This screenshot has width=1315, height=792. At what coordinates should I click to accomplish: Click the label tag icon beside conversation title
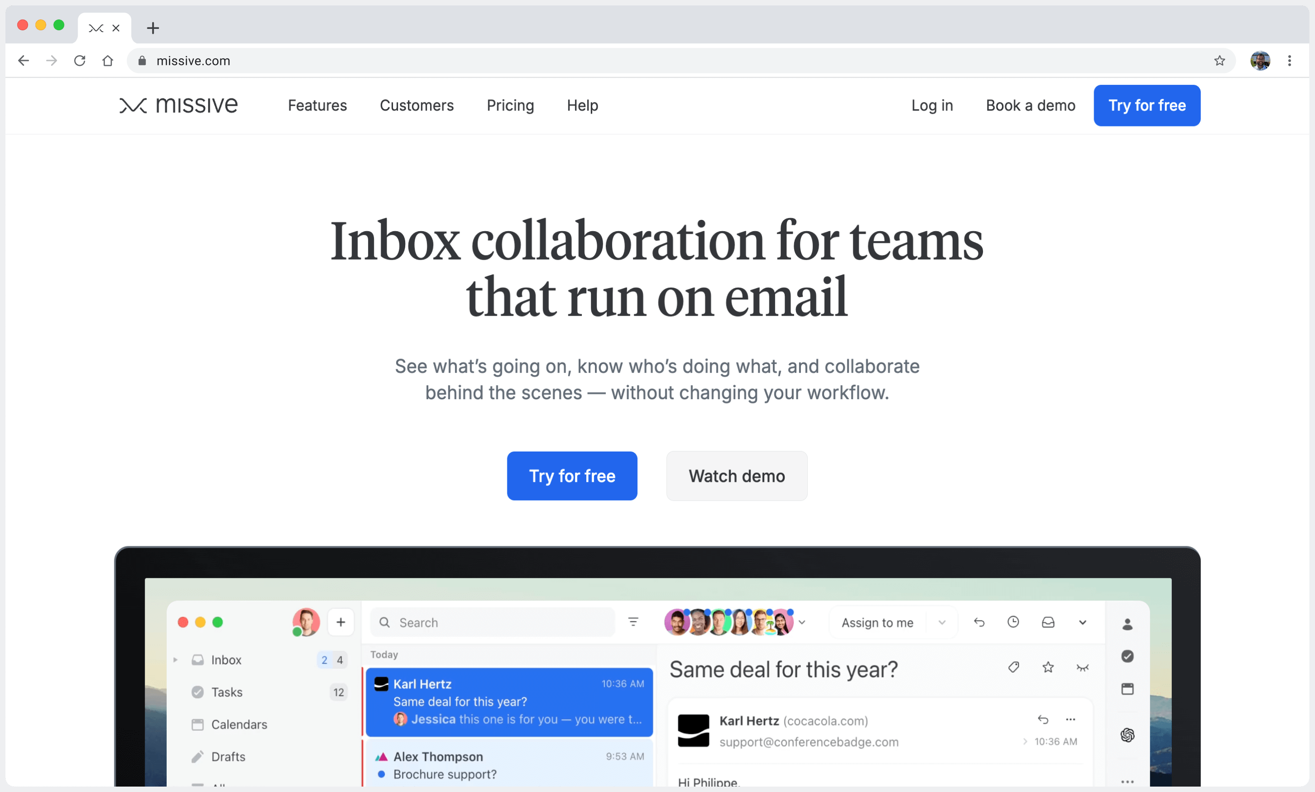tap(1014, 666)
